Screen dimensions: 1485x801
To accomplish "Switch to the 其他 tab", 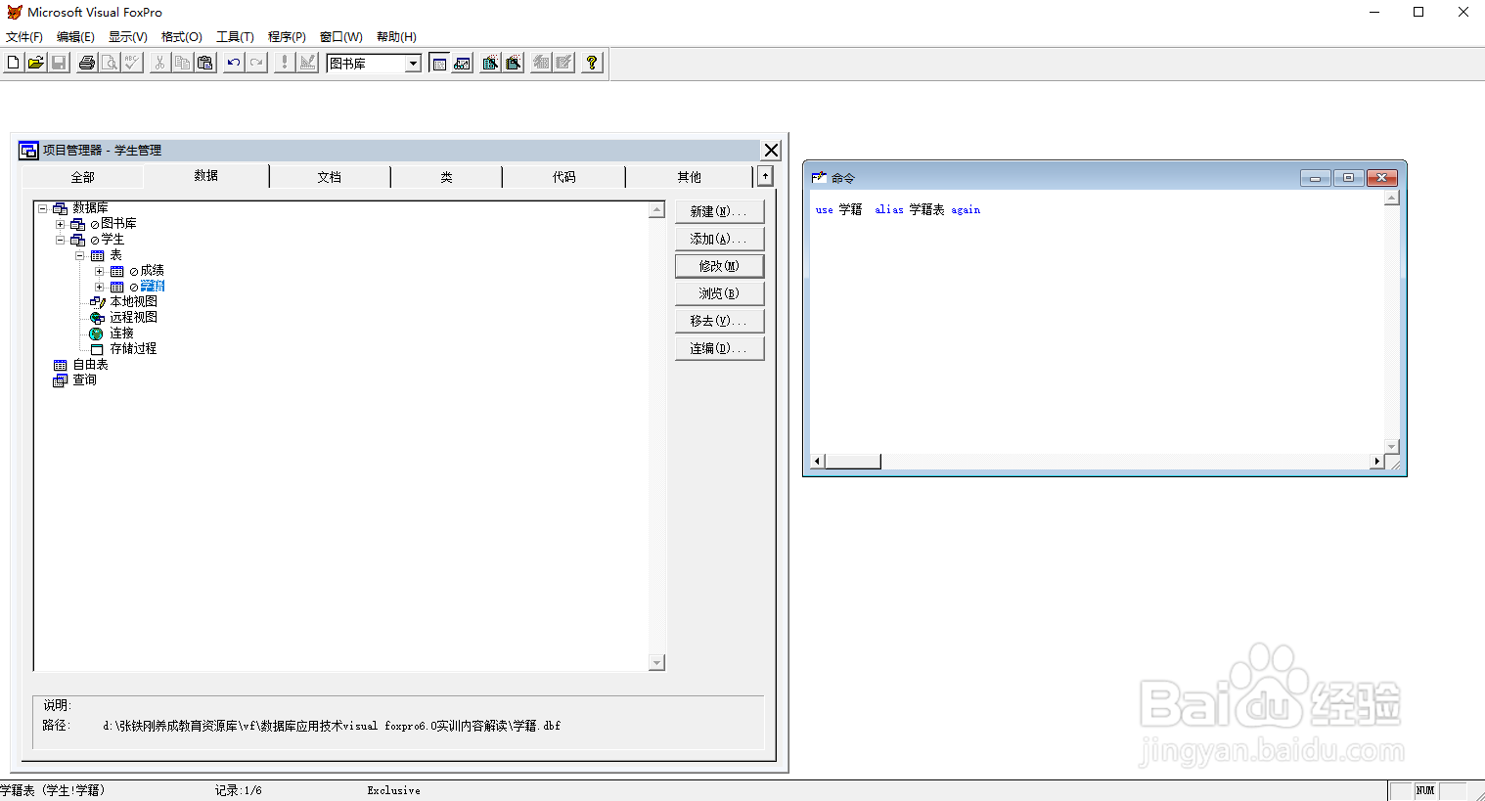I will click(x=689, y=177).
